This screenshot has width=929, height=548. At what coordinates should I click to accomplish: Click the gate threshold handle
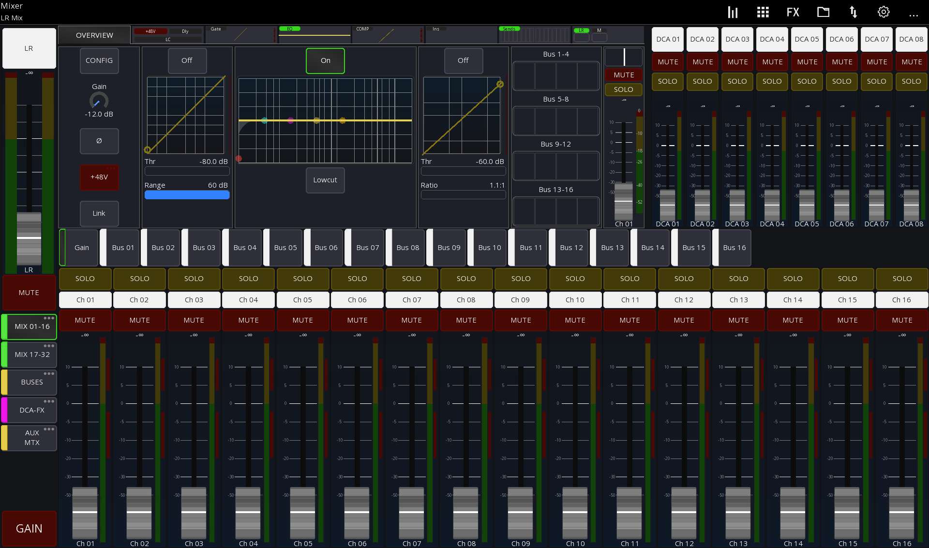(x=148, y=150)
